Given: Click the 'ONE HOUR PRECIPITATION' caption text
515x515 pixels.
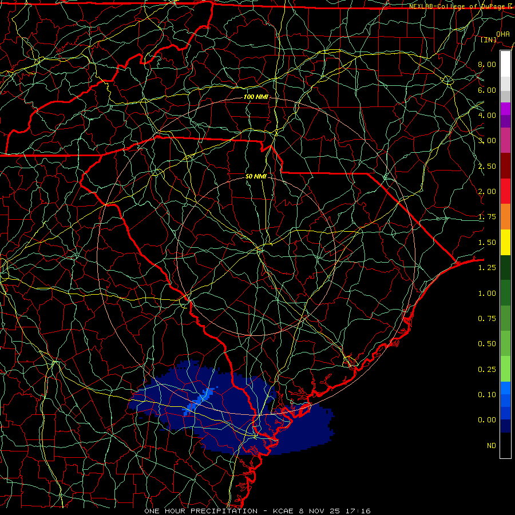Looking at the screenshot, I should click(x=201, y=511).
